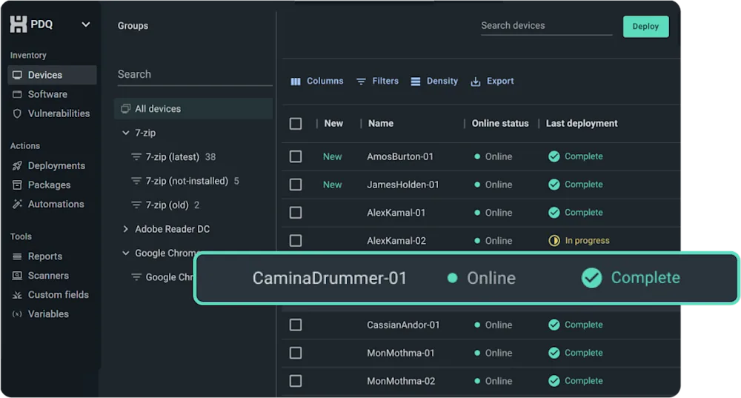
Task: Click the Automations wand icon
Action: pos(17,205)
